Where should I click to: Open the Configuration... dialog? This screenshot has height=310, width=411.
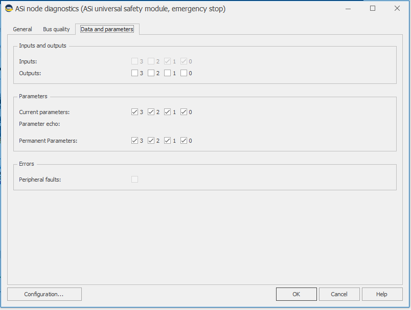click(x=44, y=294)
